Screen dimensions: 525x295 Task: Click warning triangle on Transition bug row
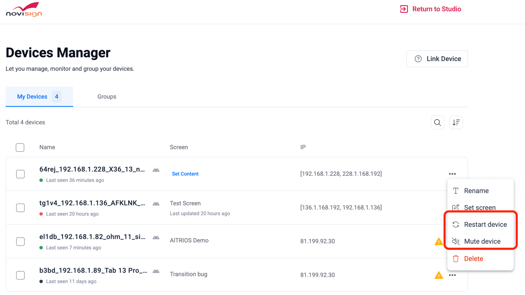pyautogui.click(x=439, y=275)
